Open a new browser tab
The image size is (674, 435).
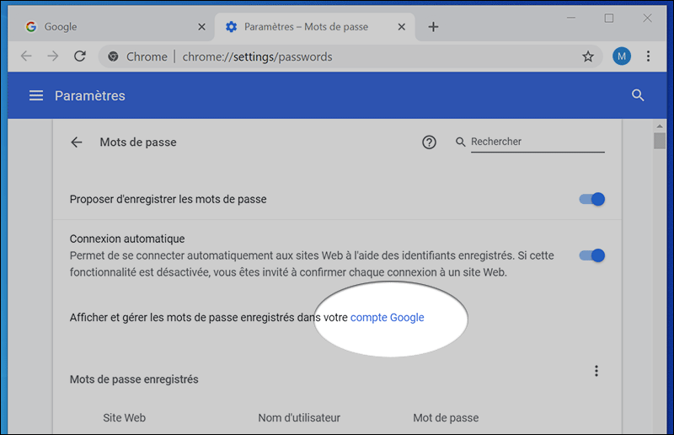click(433, 27)
